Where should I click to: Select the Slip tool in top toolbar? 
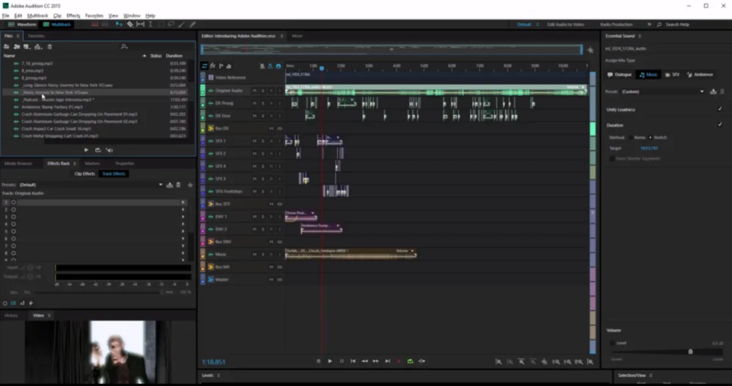click(140, 24)
